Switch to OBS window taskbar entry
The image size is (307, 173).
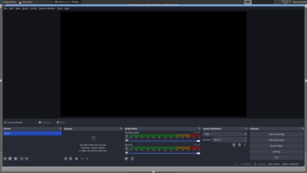point(66,2)
